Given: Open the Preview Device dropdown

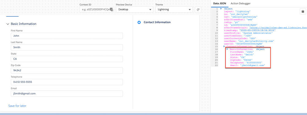Looking at the screenshot, I should (x=134, y=9).
